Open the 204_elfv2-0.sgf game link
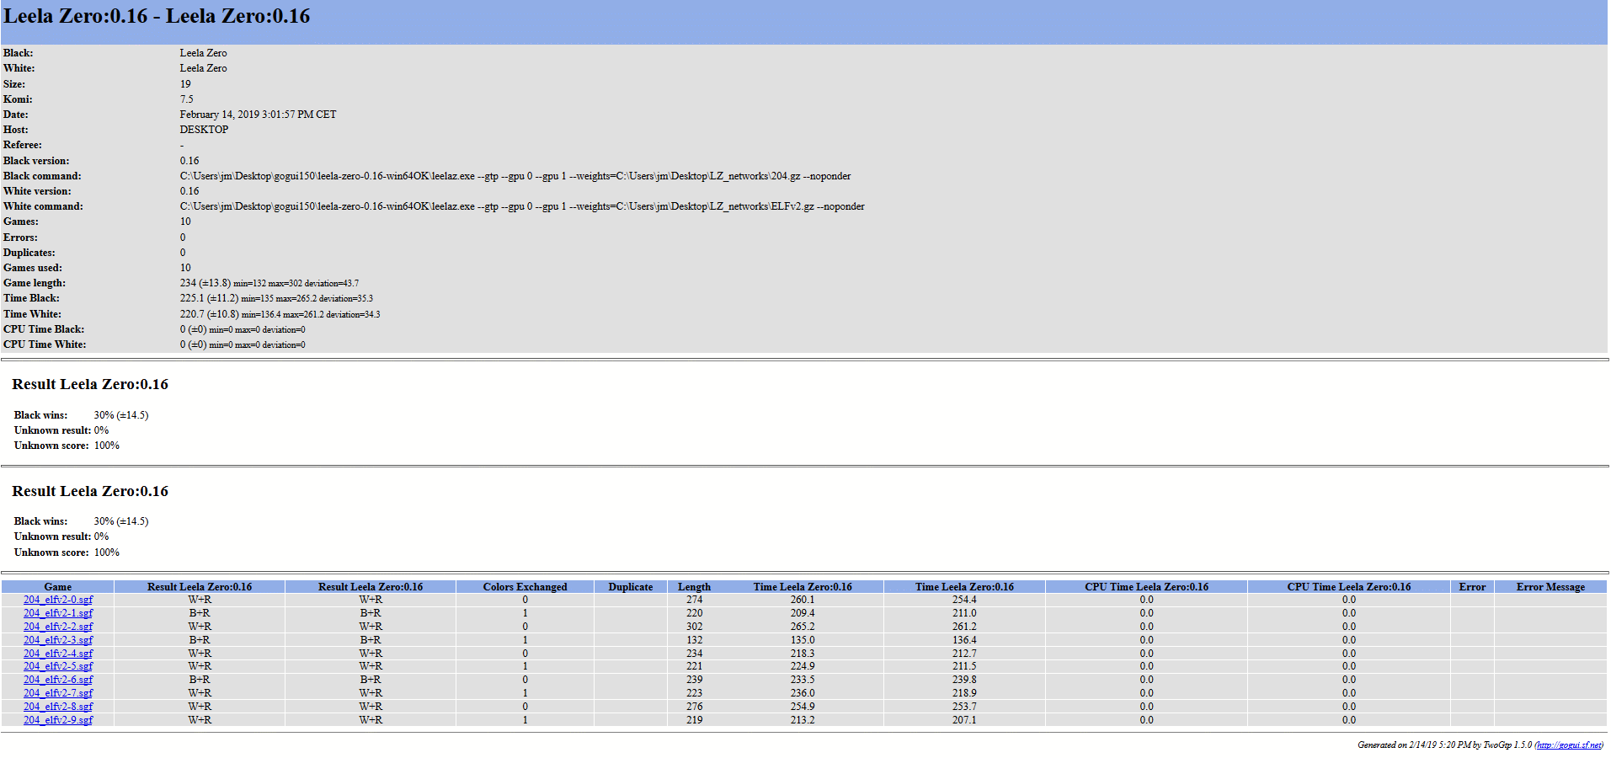Screen dimensions: 1611x758 point(58,600)
